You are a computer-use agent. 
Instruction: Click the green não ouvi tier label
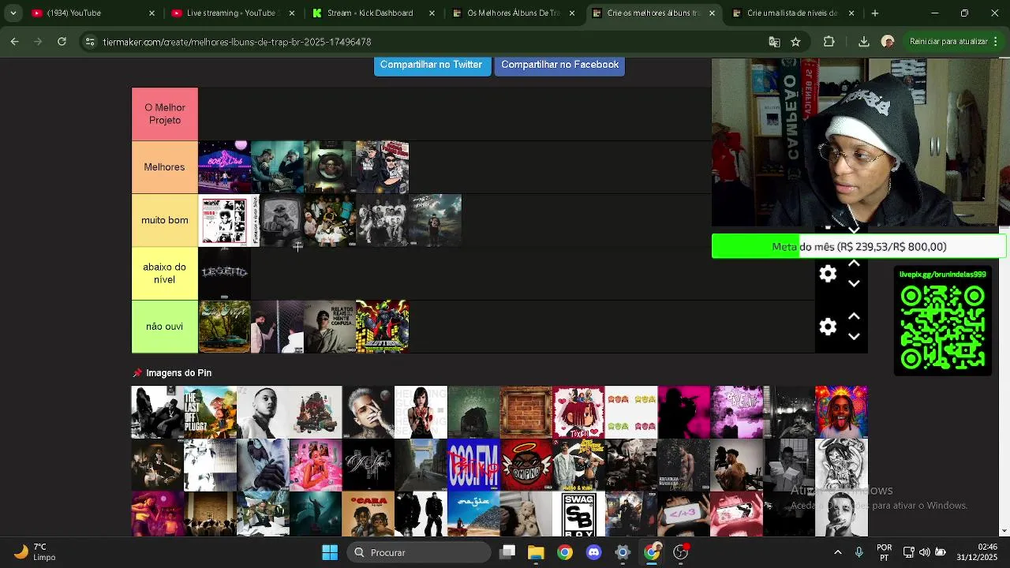click(165, 327)
